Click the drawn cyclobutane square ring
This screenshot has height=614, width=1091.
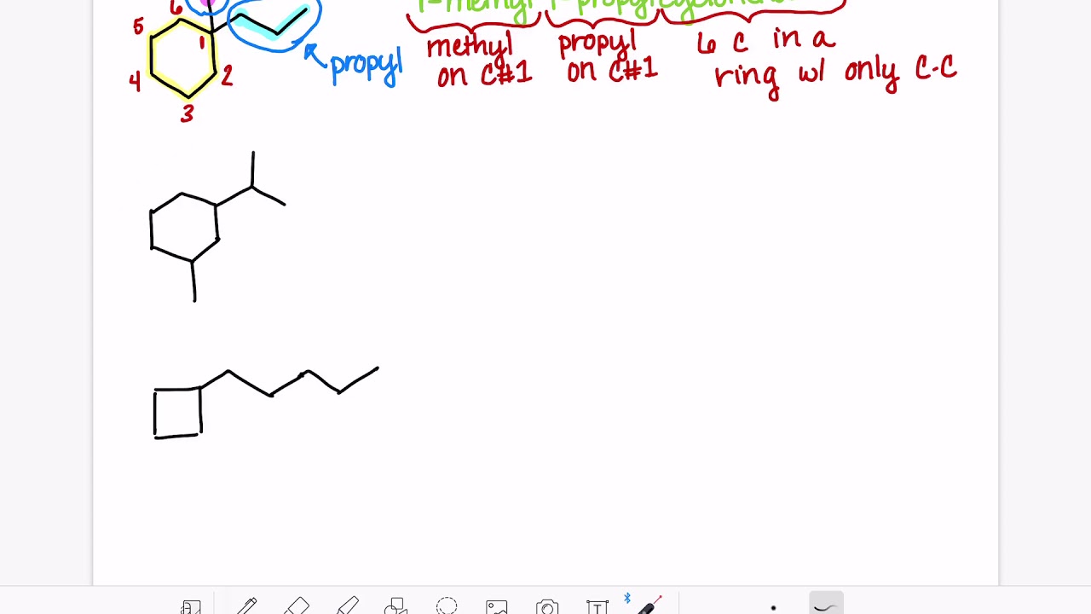tap(177, 413)
